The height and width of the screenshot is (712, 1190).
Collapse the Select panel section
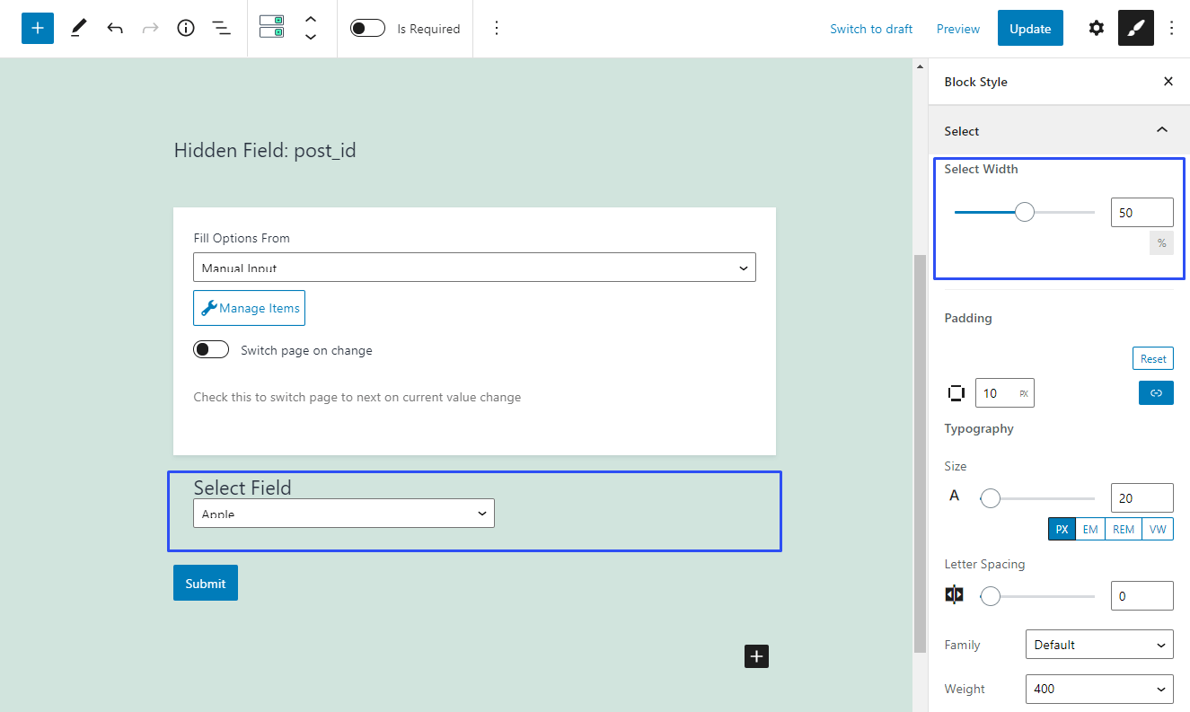pos(1161,130)
